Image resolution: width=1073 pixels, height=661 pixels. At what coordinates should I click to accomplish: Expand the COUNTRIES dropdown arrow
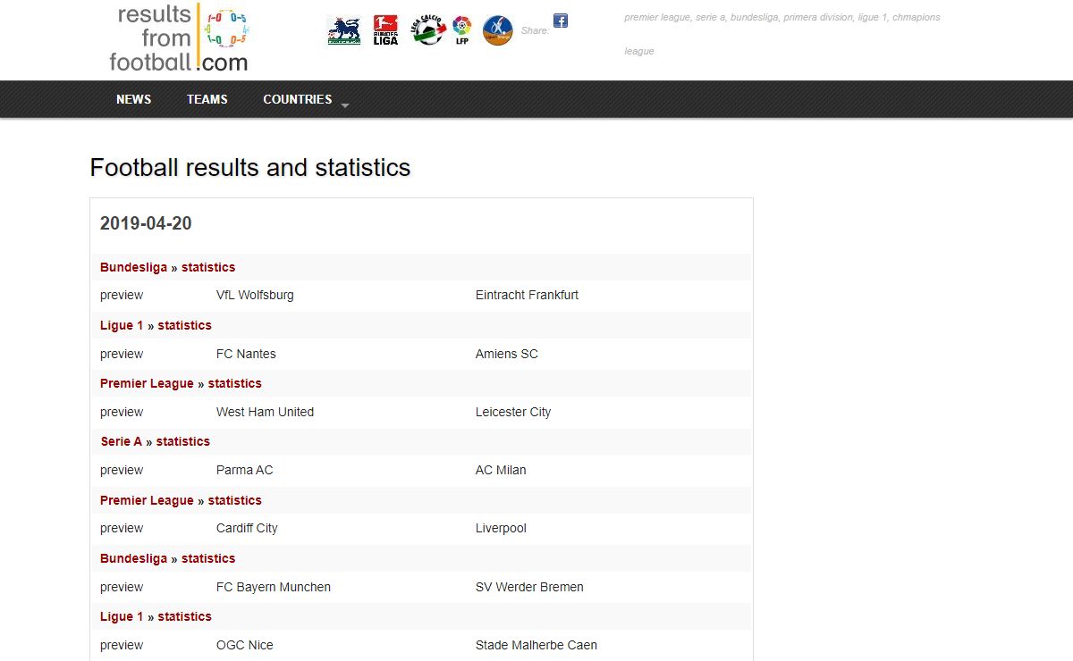344,105
